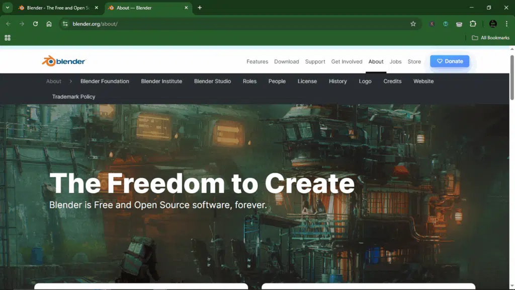Image resolution: width=515 pixels, height=290 pixels.
Task: Bookmark this page with the star icon
Action: 413,24
